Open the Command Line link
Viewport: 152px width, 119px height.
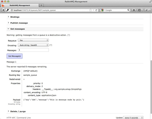click(24, 118)
